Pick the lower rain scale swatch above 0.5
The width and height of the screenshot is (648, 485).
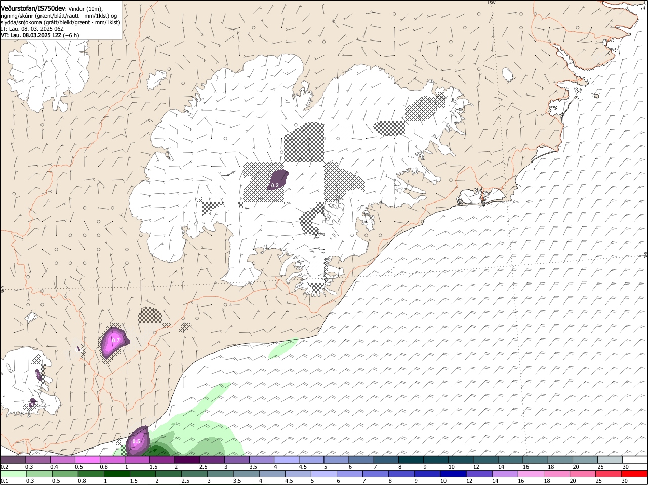coord(65,474)
